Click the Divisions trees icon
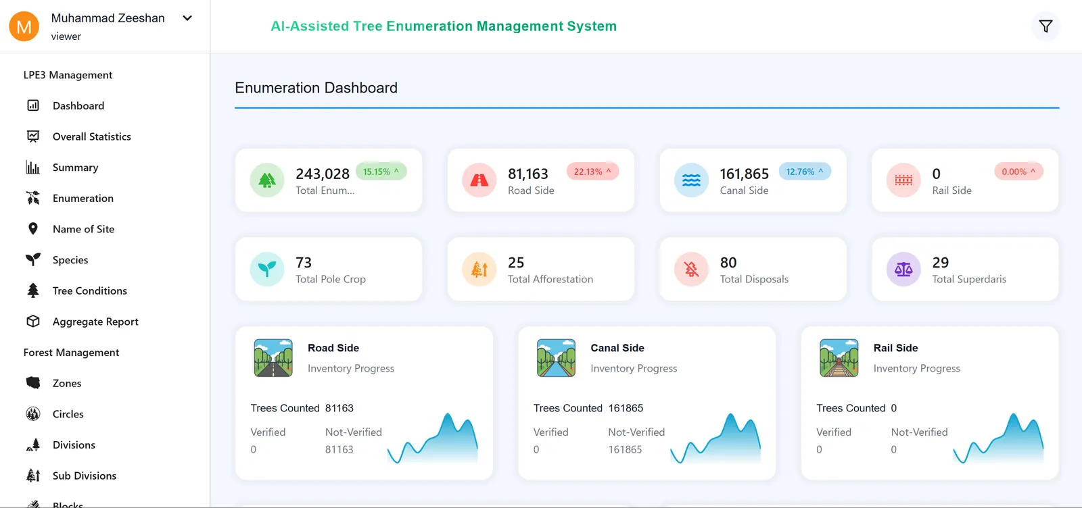The width and height of the screenshot is (1082, 508). [x=32, y=444]
